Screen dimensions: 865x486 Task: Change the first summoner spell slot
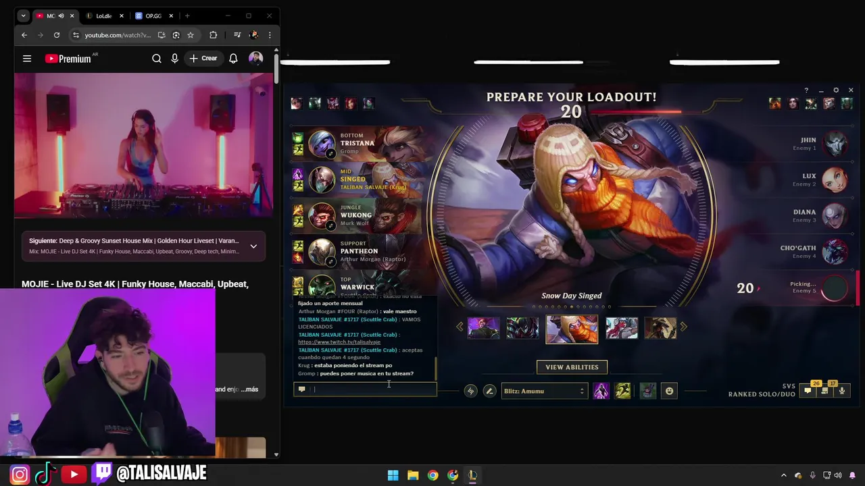click(x=601, y=391)
